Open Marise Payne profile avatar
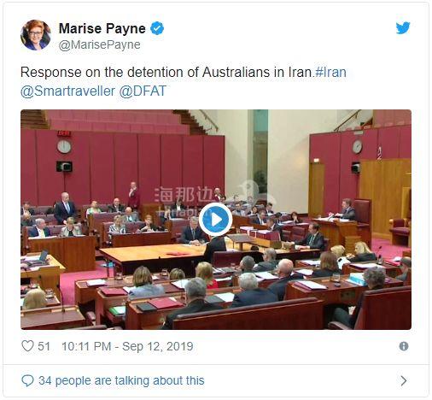This screenshot has height=400, width=432. click(36, 35)
